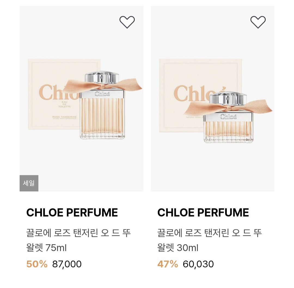Viewport: 294px width, 288px height.
Task: Tap heart icon on the 30ml perfume card
Action: 258,22
